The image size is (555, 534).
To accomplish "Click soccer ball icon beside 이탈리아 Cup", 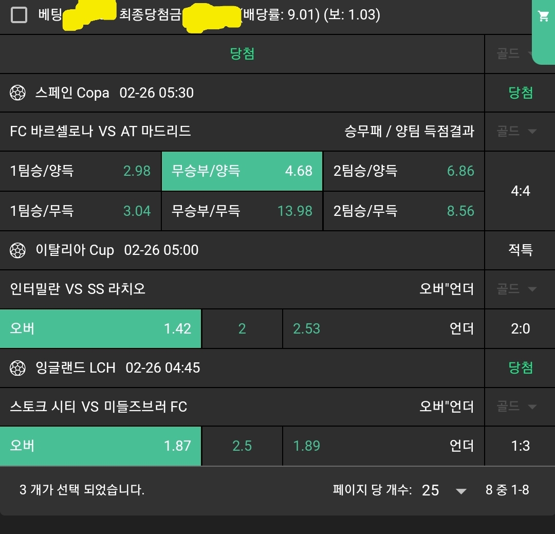I will [18, 250].
